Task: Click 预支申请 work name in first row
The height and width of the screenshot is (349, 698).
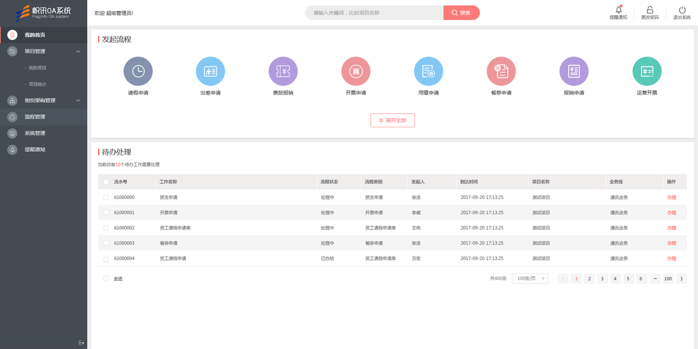Action: (x=169, y=197)
